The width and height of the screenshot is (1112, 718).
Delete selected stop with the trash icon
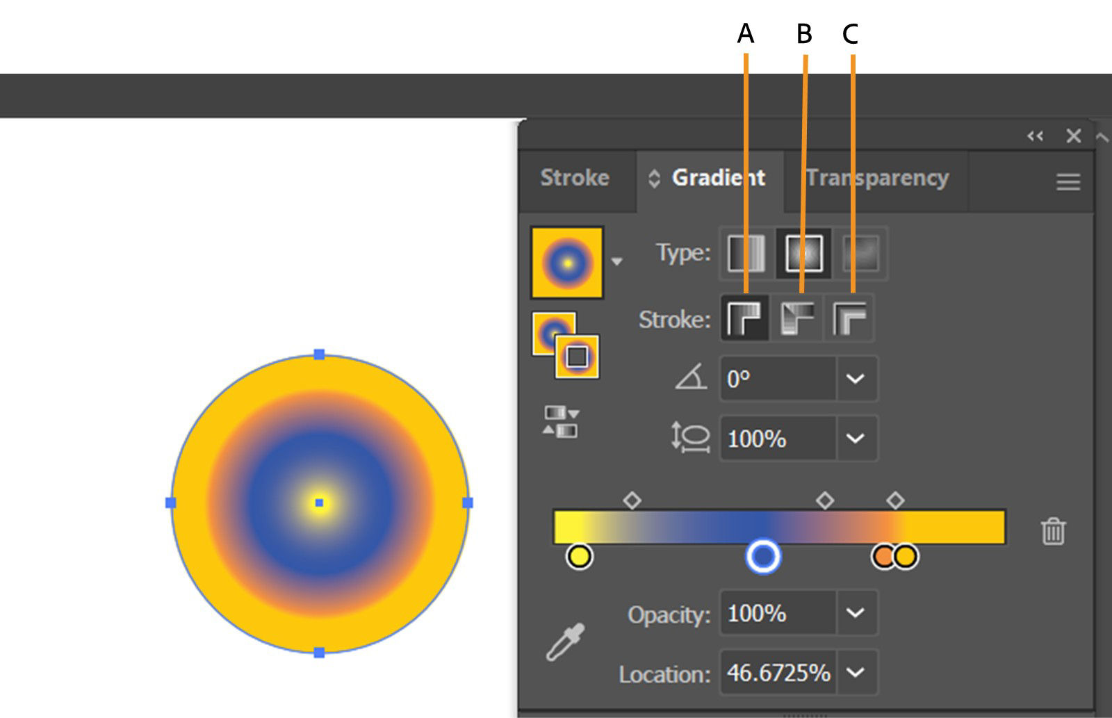click(1054, 532)
